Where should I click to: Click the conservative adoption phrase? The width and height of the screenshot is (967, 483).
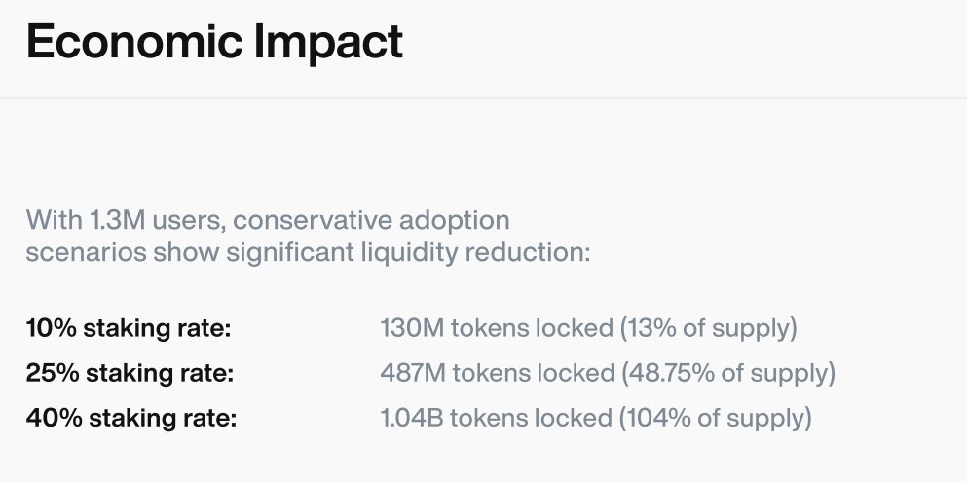coord(371,220)
